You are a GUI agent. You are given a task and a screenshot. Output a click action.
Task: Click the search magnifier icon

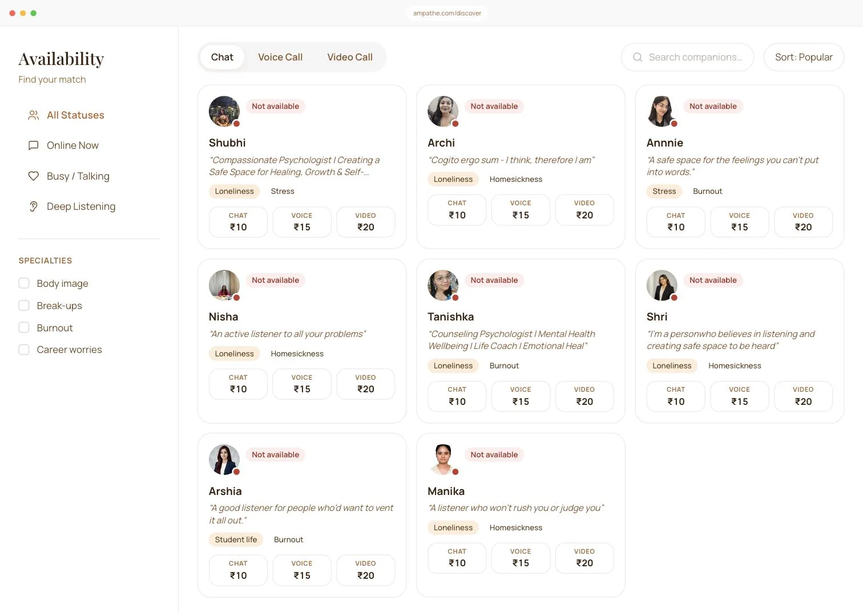638,57
